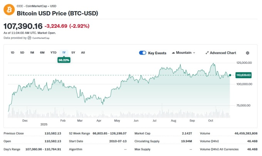Click the green 56.22% change badge
262x156 pixels.
64,60
